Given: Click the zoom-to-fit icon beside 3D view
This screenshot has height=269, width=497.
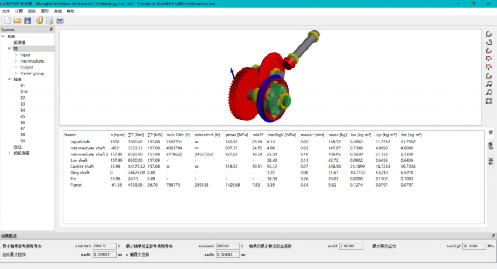Looking at the screenshot, I should pyautogui.click(x=489, y=101).
